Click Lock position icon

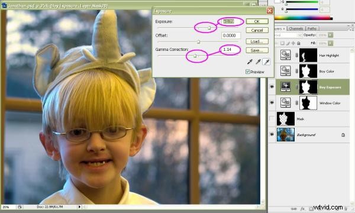click(x=293, y=43)
